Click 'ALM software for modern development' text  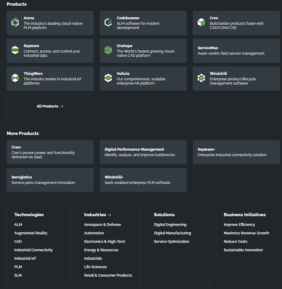[x=138, y=26]
